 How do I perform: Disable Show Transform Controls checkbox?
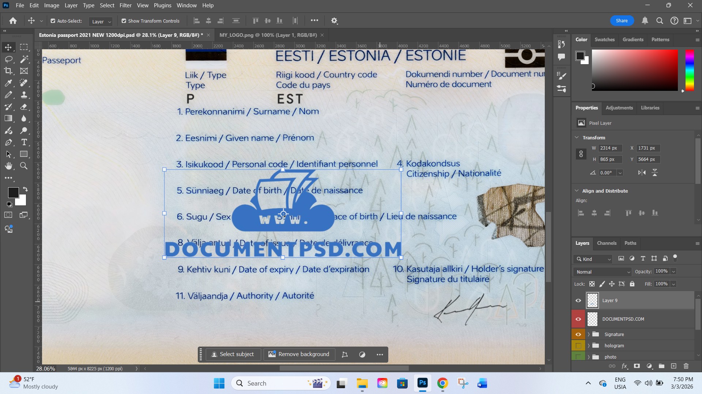pyautogui.click(x=124, y=21)
